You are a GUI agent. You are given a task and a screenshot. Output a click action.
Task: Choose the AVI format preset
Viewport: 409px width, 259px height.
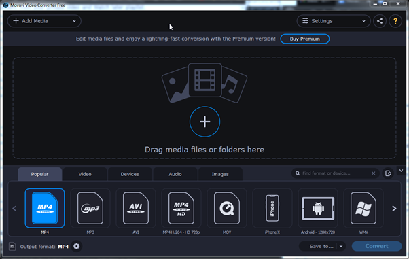pos(136,208)
